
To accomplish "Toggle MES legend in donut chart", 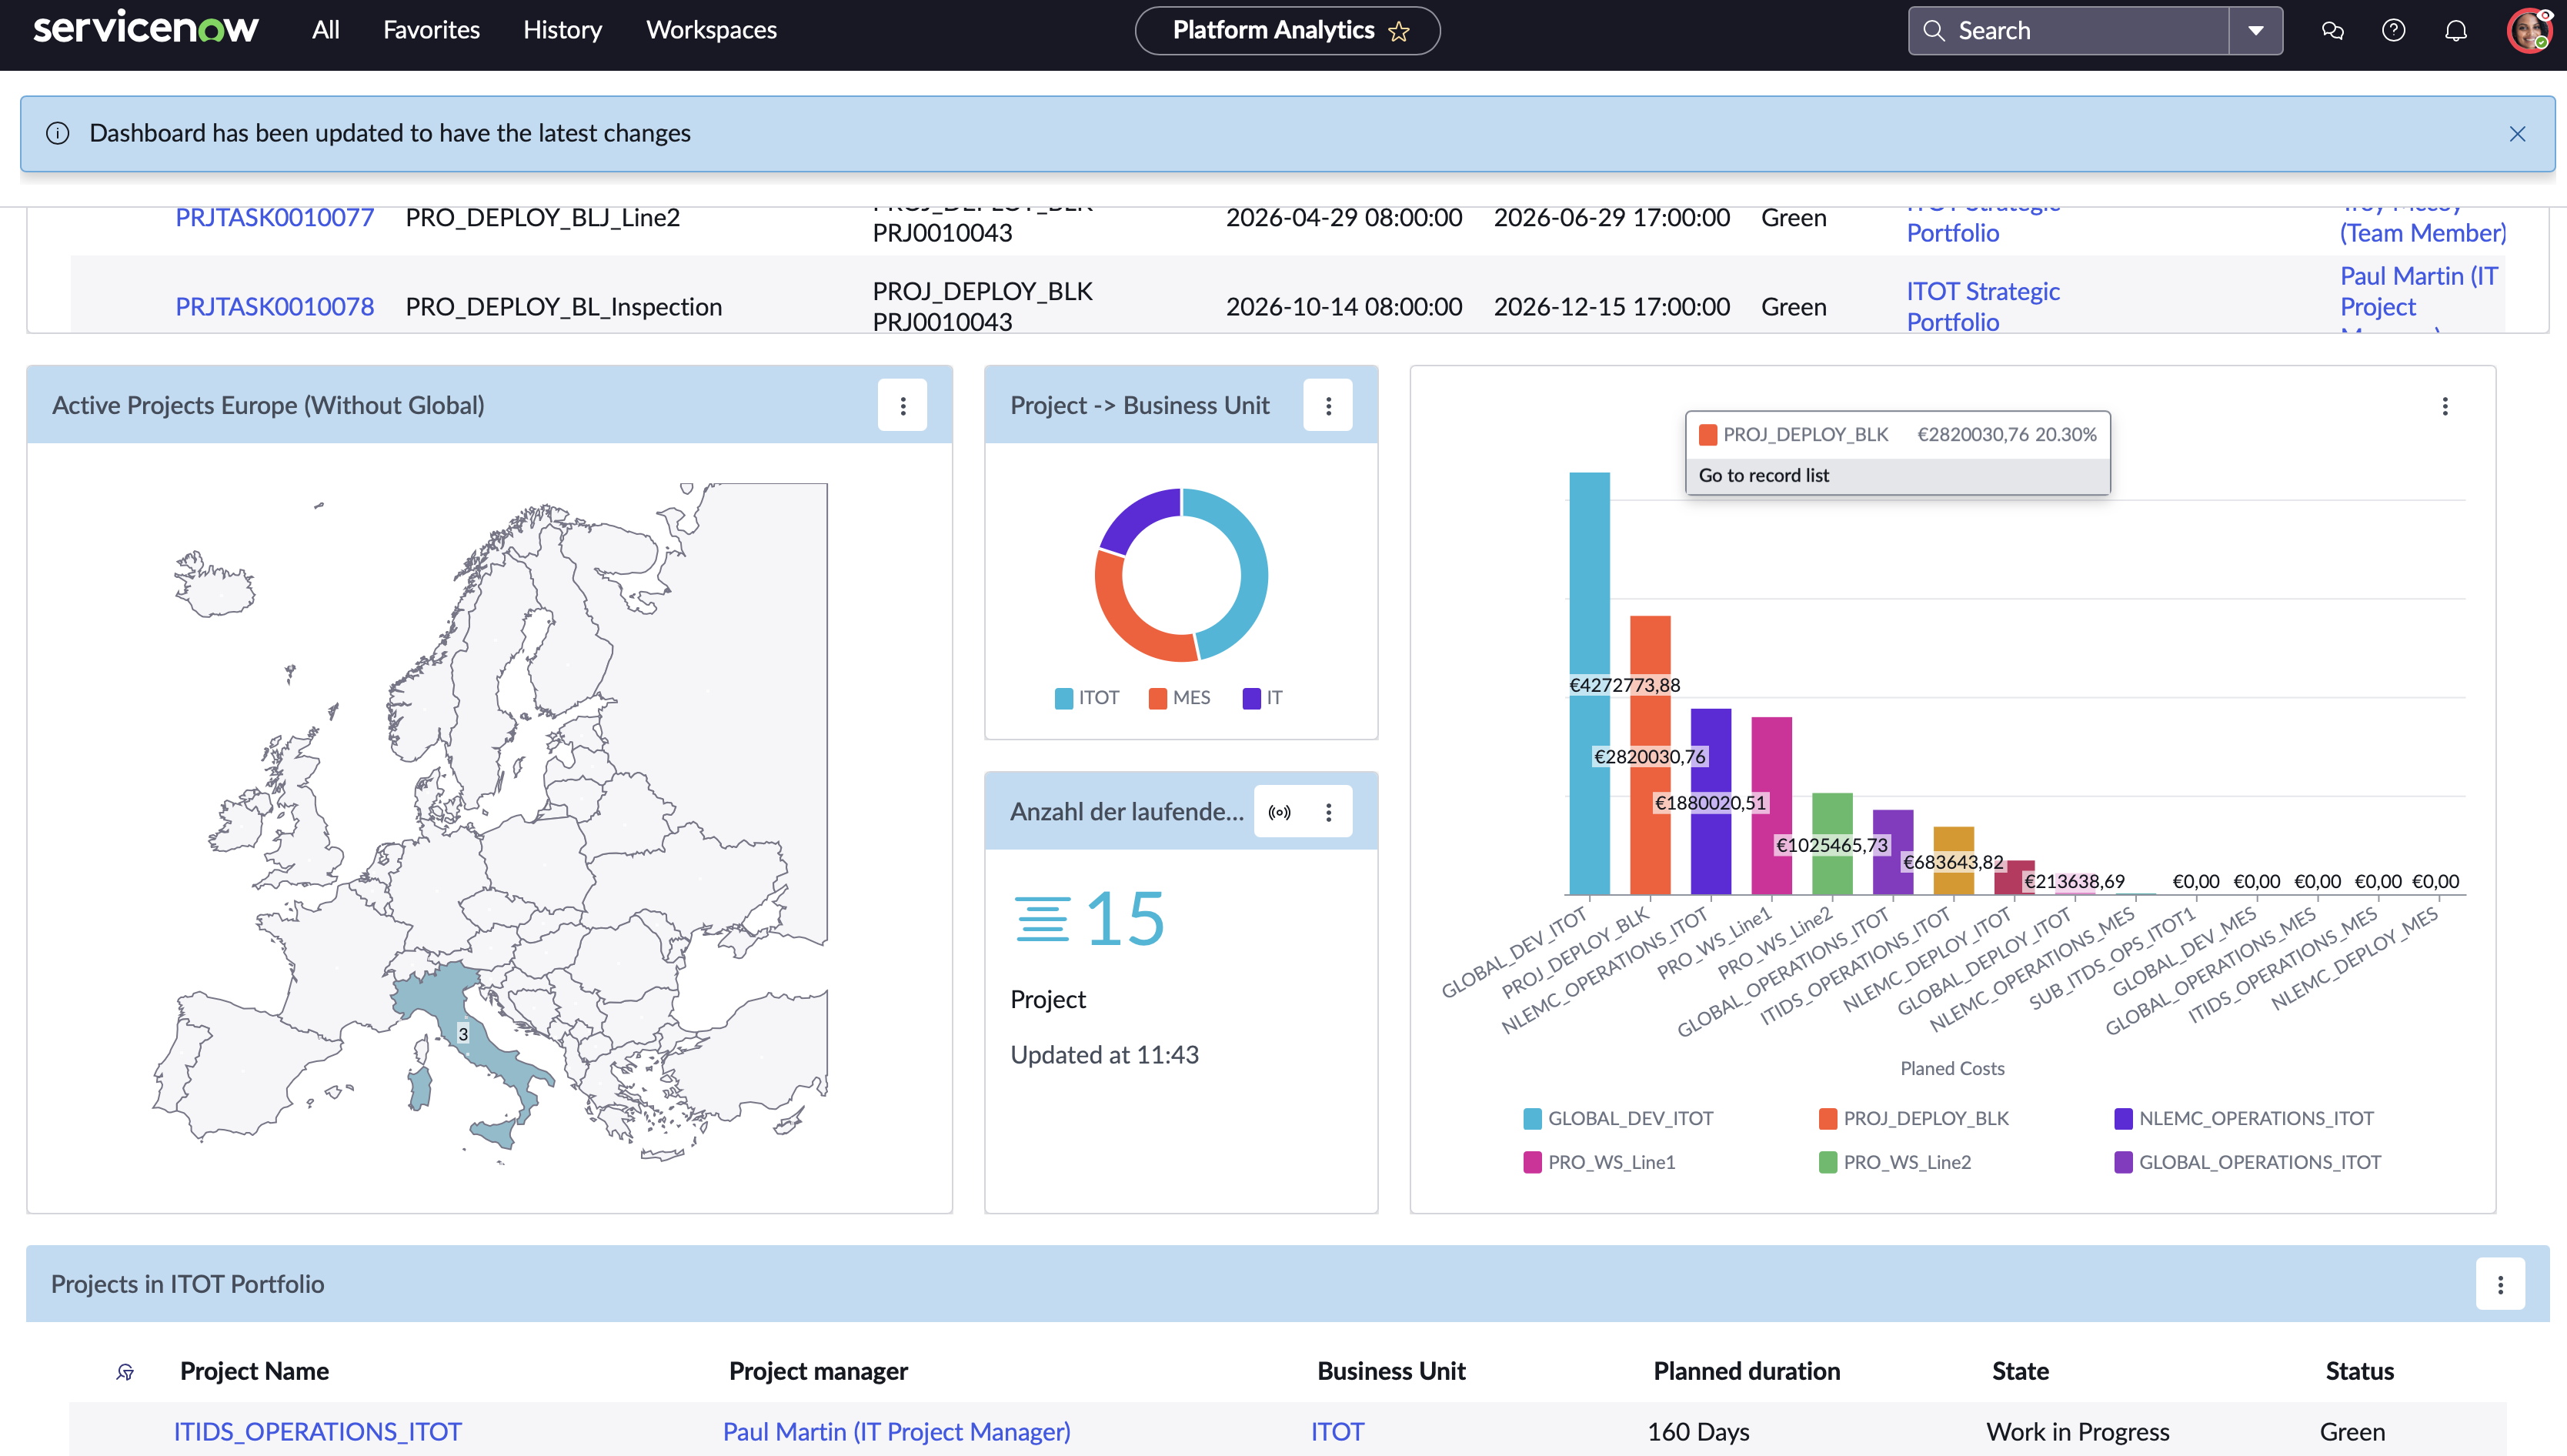I will pyautogui.click(x=1180, y=698).
